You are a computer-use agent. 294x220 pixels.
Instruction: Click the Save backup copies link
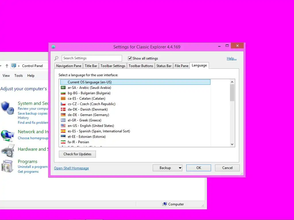pyautogui.click(x=33, y=113)
